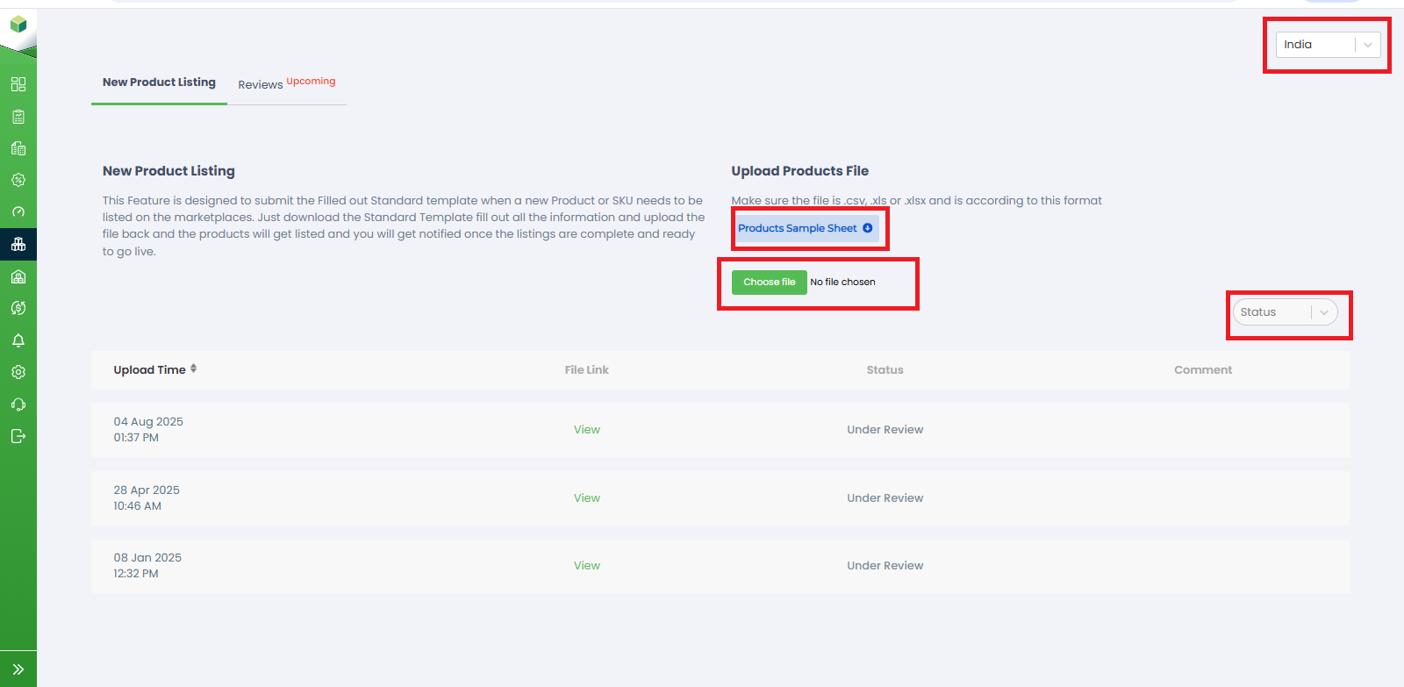Open the dashboard grid icon in sidebar
Screen dimensions: 1404x687
point(18,84)
